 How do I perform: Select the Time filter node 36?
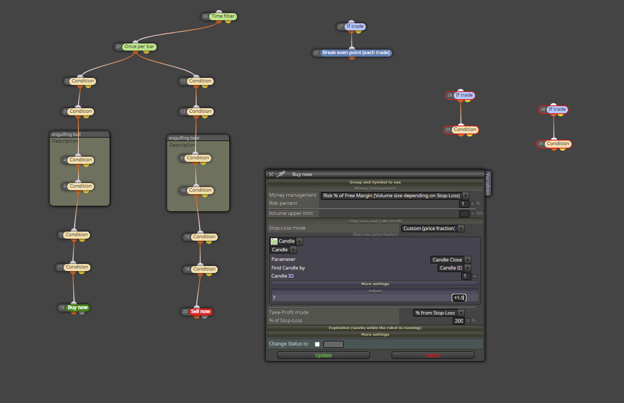(223, 16)
